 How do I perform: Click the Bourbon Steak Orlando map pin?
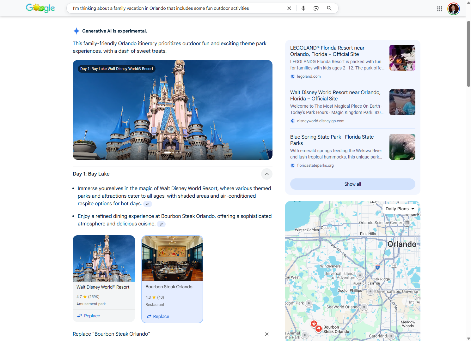(318, 329)
